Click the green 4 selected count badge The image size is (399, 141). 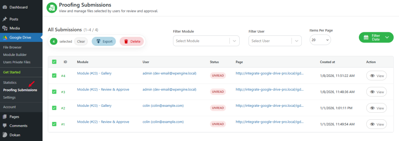pos(54,41)
